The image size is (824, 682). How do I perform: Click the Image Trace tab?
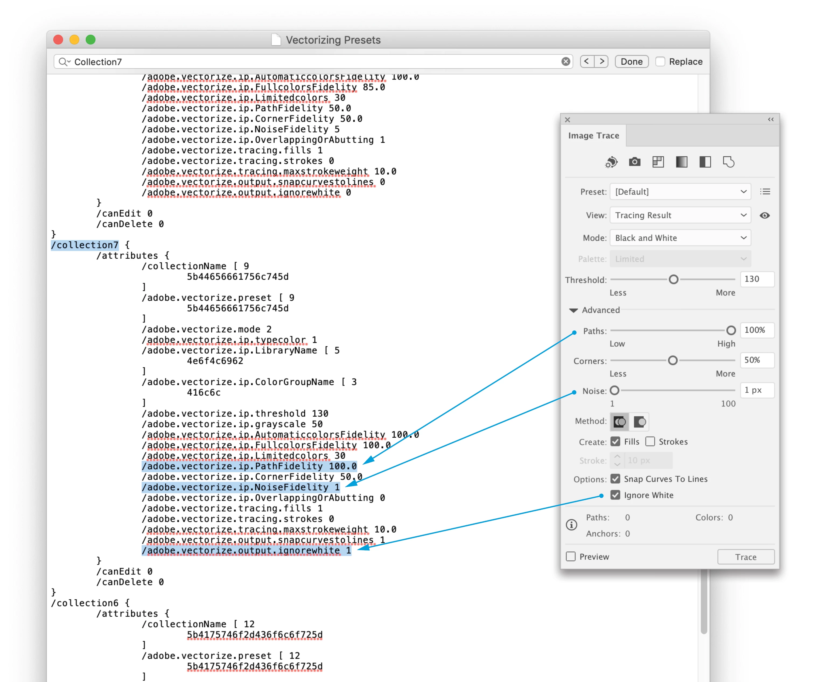tap(593, 136)
